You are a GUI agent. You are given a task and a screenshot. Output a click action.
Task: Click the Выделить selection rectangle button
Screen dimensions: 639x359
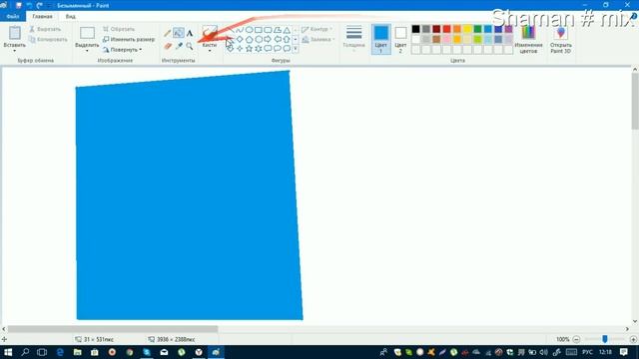[87, 33]
